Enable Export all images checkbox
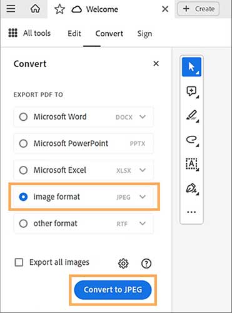 pos(19,262)
